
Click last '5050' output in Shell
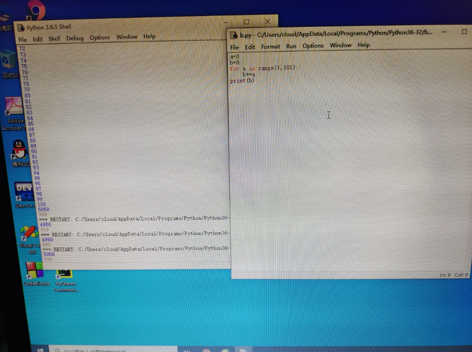coord(49,254)
